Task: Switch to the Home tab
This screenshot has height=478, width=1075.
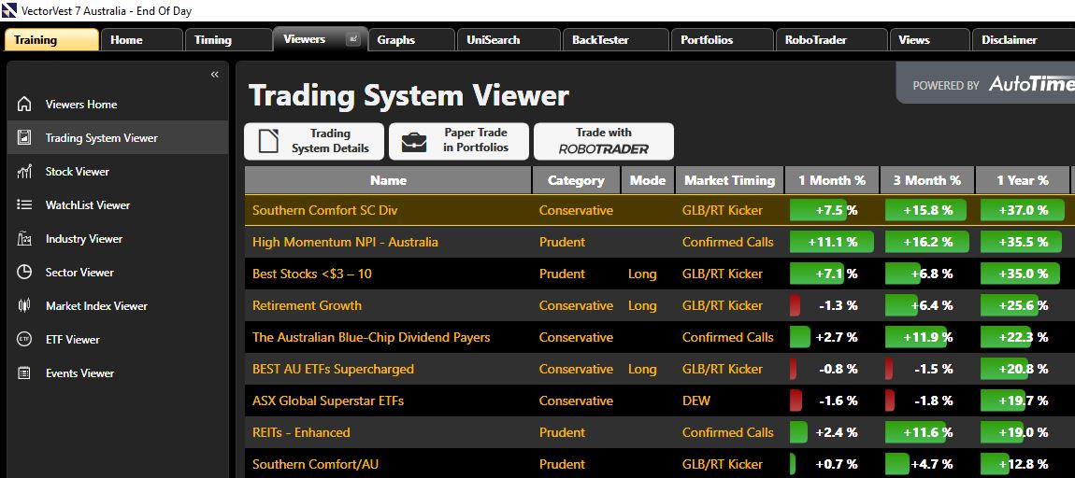Action: coord(142,40)
